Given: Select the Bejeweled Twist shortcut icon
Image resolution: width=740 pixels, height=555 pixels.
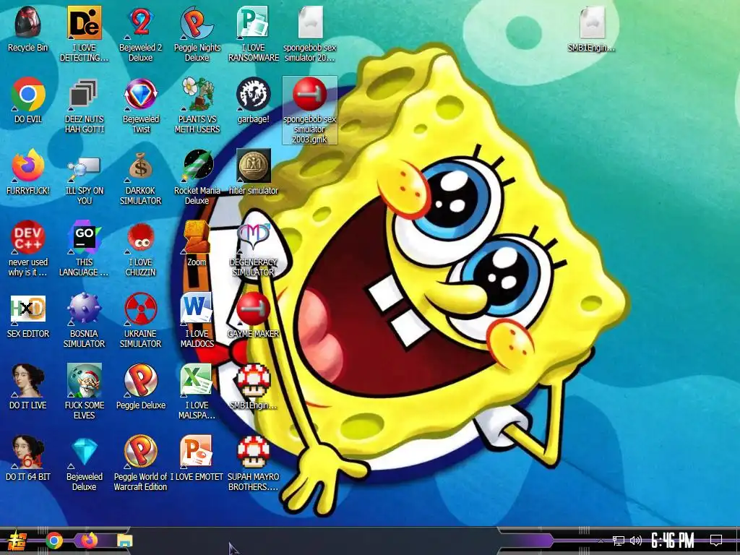Looking at the screenshot, I should 141,94.
